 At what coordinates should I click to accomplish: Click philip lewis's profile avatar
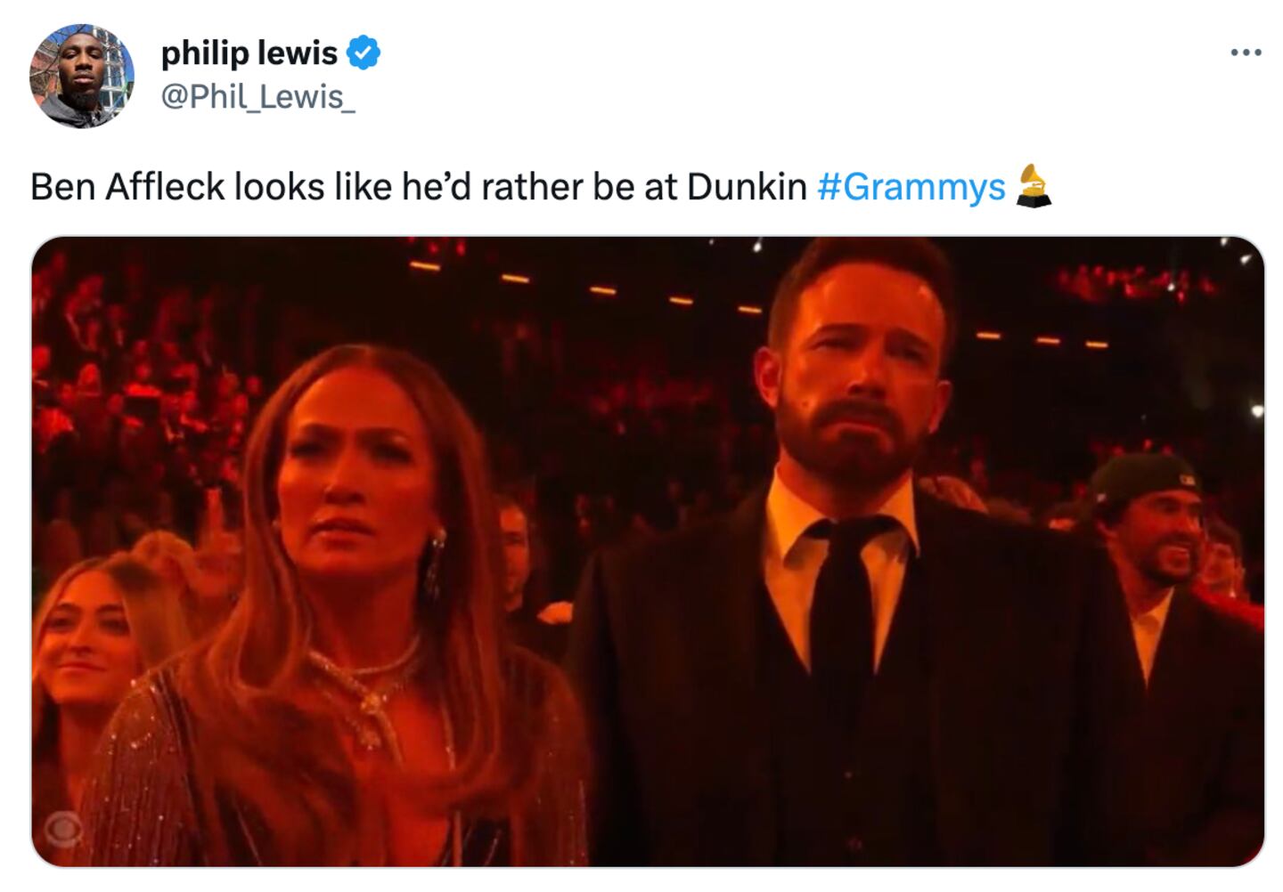point(81,76)
